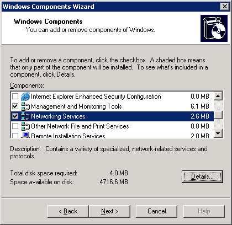Cancel the Windows Components Wizard
Viewport: 232px width, 225px height.
click(156, 211)
